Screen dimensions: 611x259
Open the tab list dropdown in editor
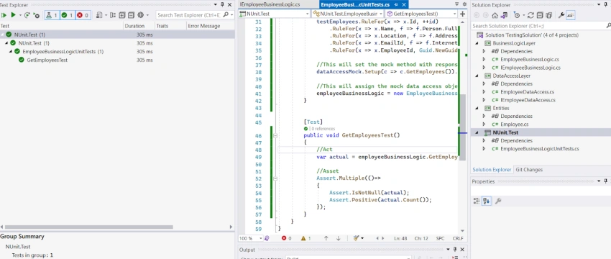point(456,4)
